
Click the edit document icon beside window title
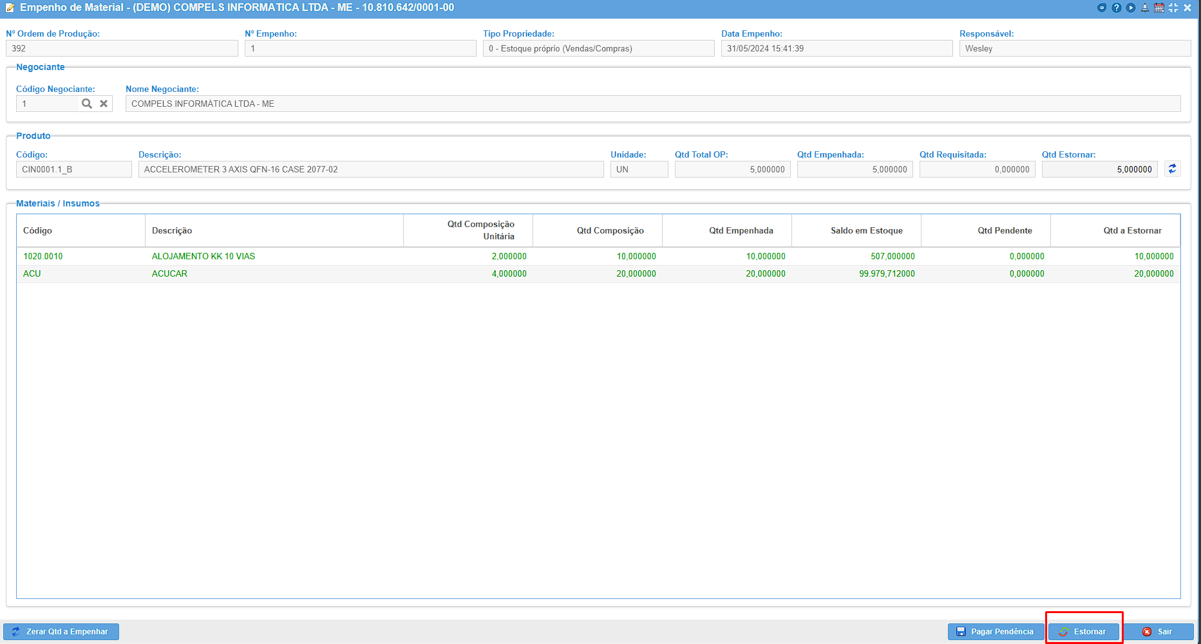10,8
